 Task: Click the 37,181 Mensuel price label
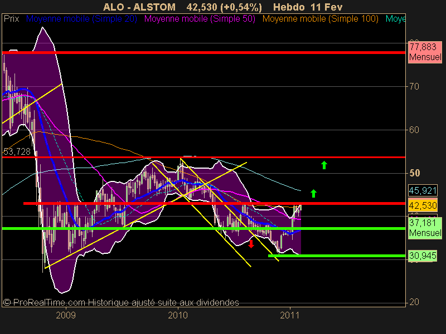tap(425, 228)
